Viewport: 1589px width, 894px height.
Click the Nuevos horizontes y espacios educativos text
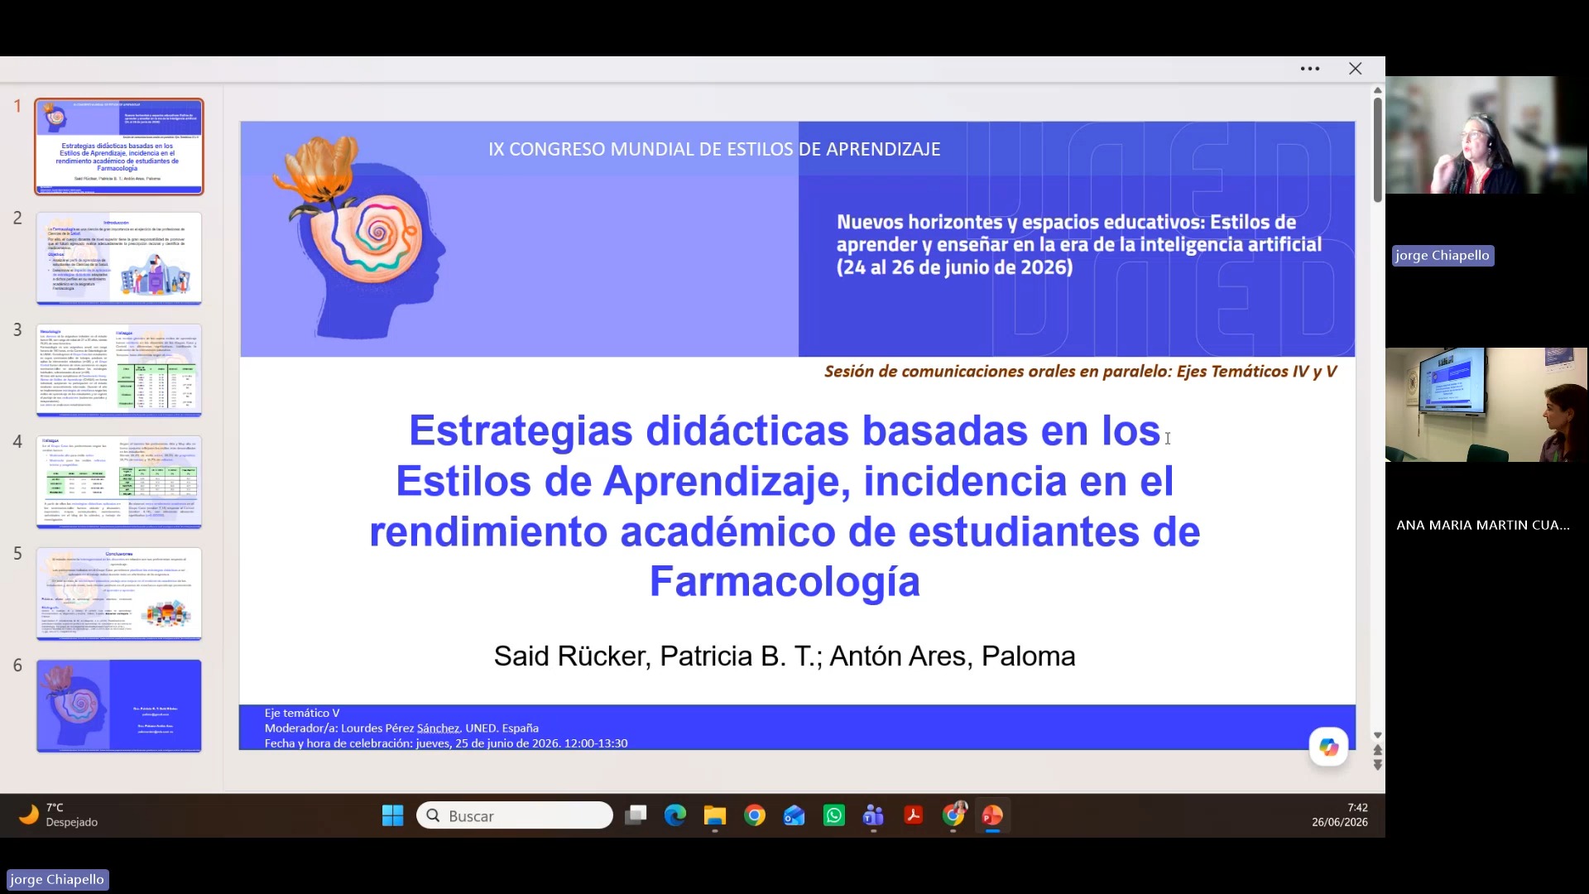(x=1079, y=245)
